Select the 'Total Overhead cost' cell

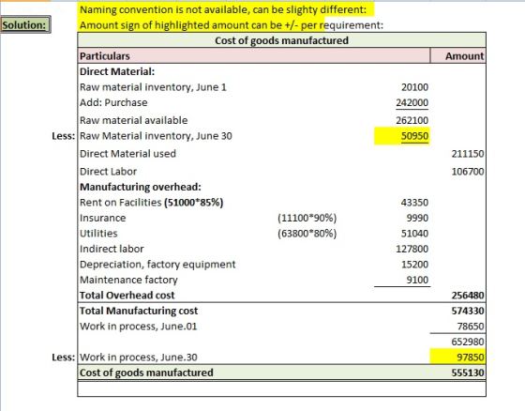(127, 295)
